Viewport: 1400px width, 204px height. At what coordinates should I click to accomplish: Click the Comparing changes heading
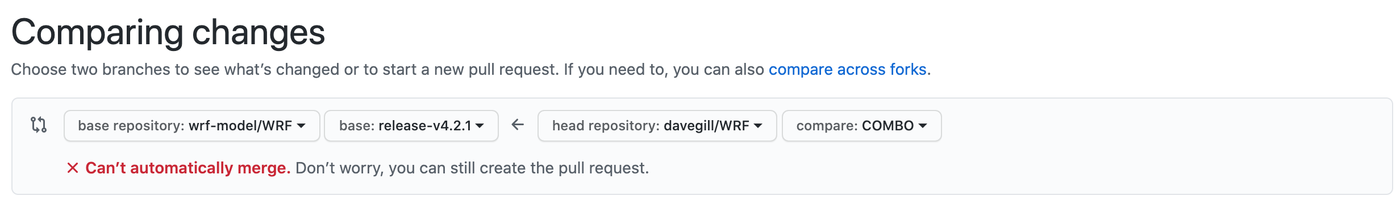point(168,32)
